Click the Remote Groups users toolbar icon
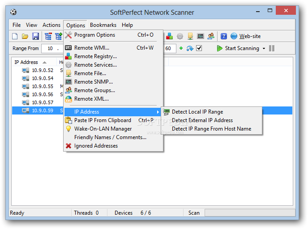Image resolution: width=308 pixels, height=229 pixels. (x=211, y=36)
